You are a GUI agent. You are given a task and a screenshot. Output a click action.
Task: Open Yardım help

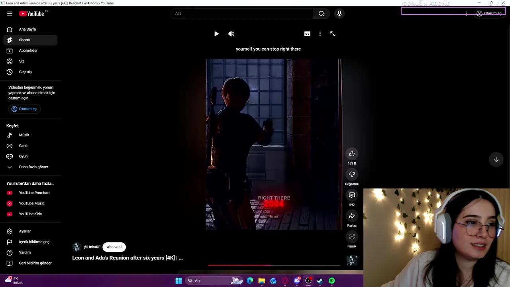30,252
